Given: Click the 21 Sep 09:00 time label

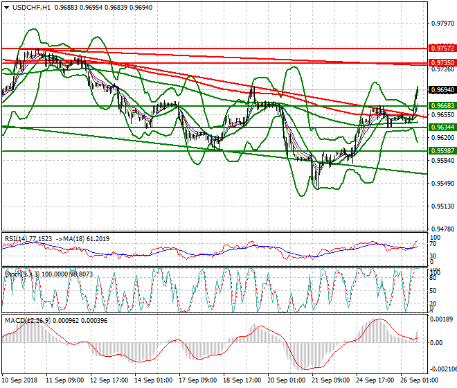Looking at the screenshot, I should point(331,380).
